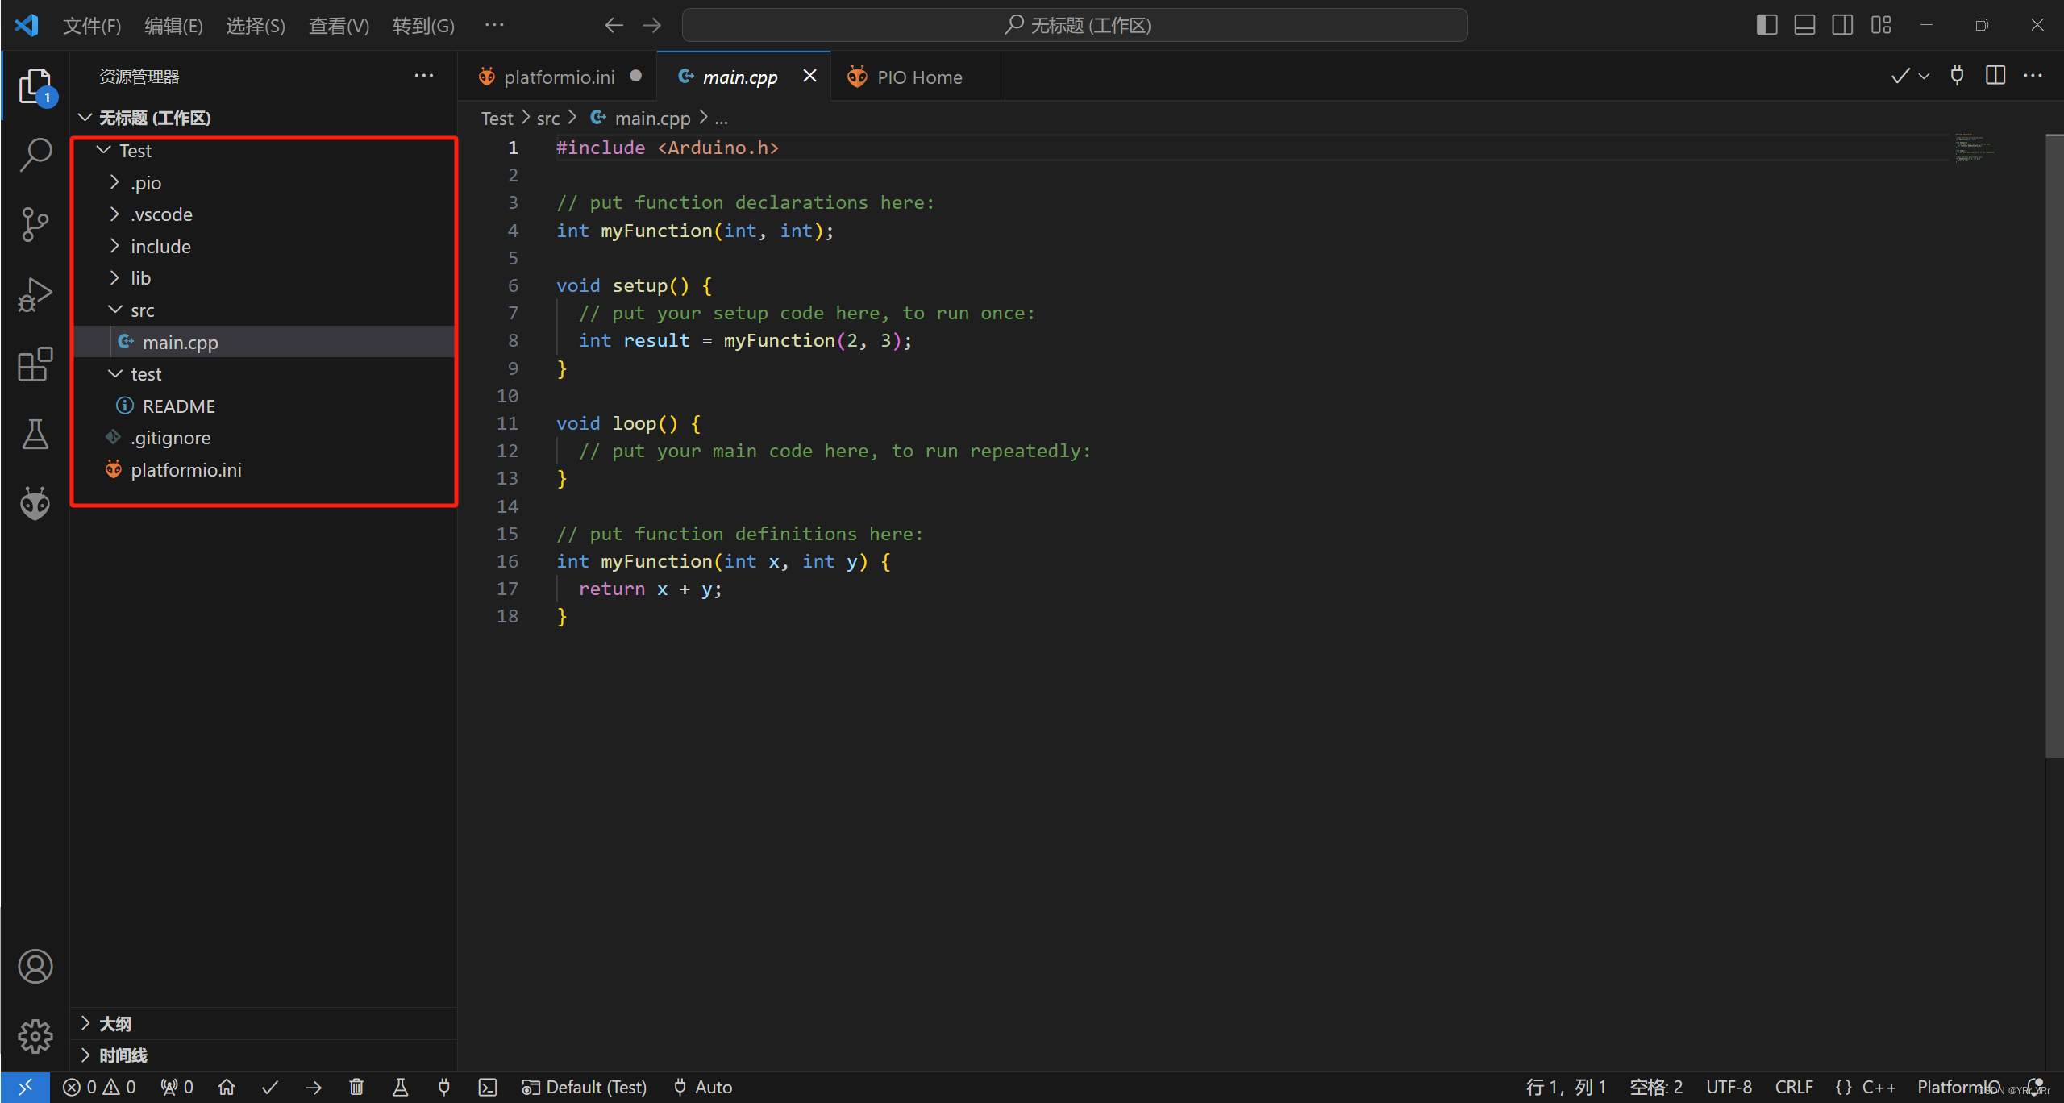Click the editor vertical scrollbar
2064x1103 pixels.
tap(2054, 443)
